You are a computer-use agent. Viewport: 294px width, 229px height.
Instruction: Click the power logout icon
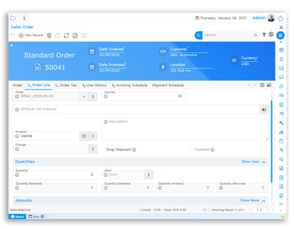coord(281,18)
